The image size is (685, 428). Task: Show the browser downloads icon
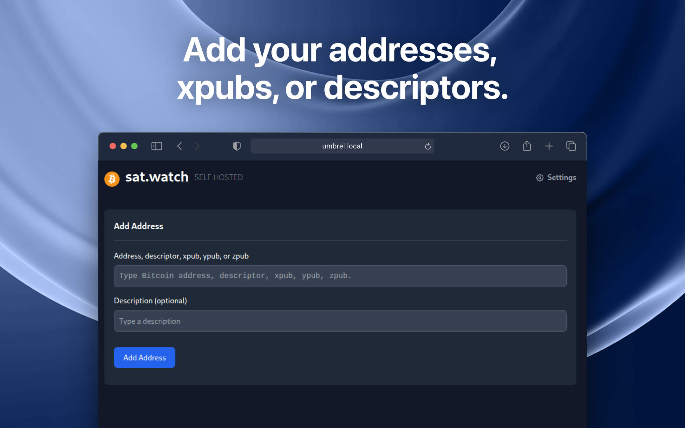click(505, 146)
